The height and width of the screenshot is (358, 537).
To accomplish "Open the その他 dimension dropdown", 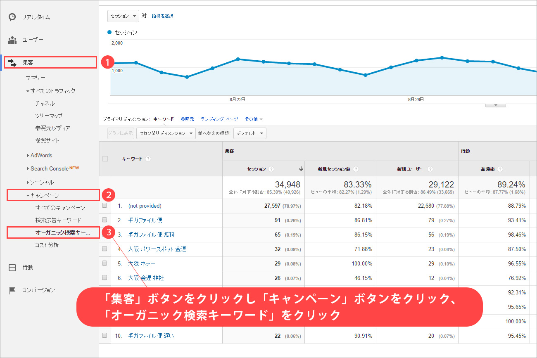I will point(254,119).
